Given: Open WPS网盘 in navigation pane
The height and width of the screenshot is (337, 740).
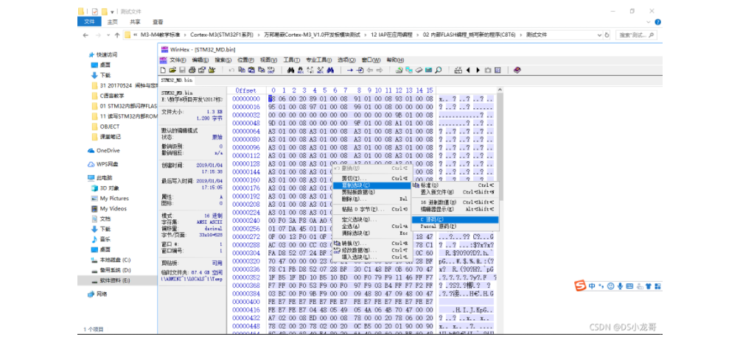Looking at the screenshot, I should pos(103,165).
